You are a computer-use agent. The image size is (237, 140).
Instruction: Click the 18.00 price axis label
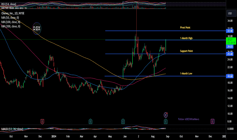point(230,83)
